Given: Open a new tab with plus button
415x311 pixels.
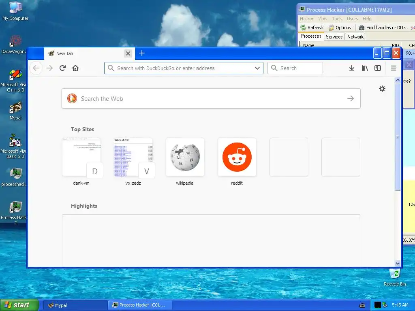Looking at the screenshot, I should 142,53.
